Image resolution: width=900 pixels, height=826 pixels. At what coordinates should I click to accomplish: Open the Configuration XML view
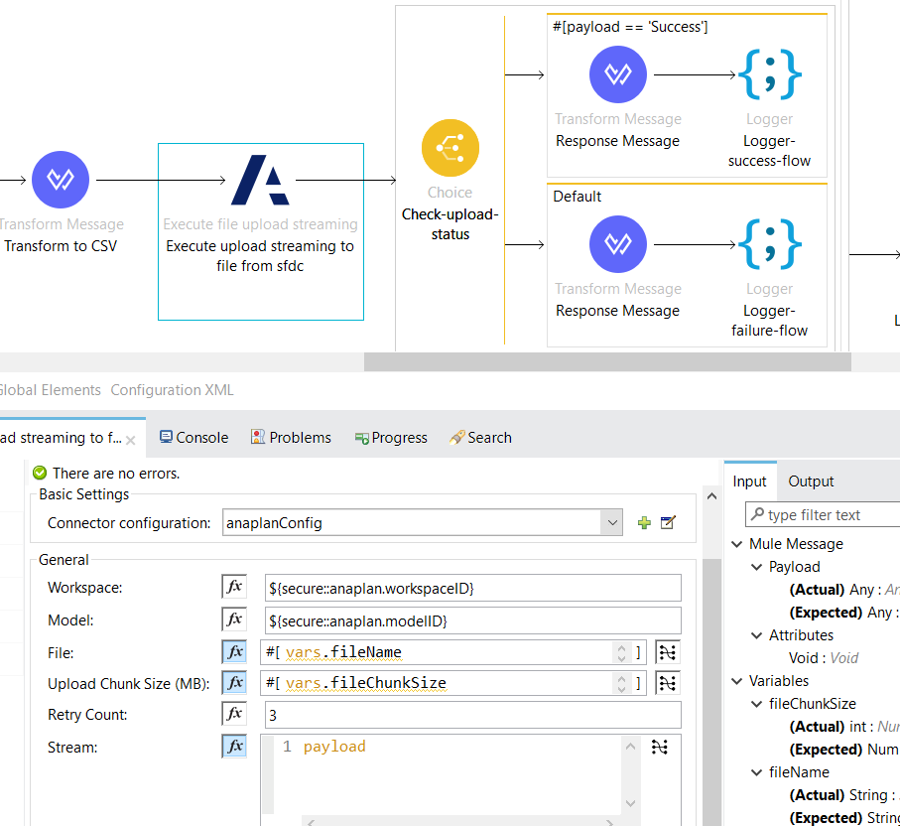point(173,390)
